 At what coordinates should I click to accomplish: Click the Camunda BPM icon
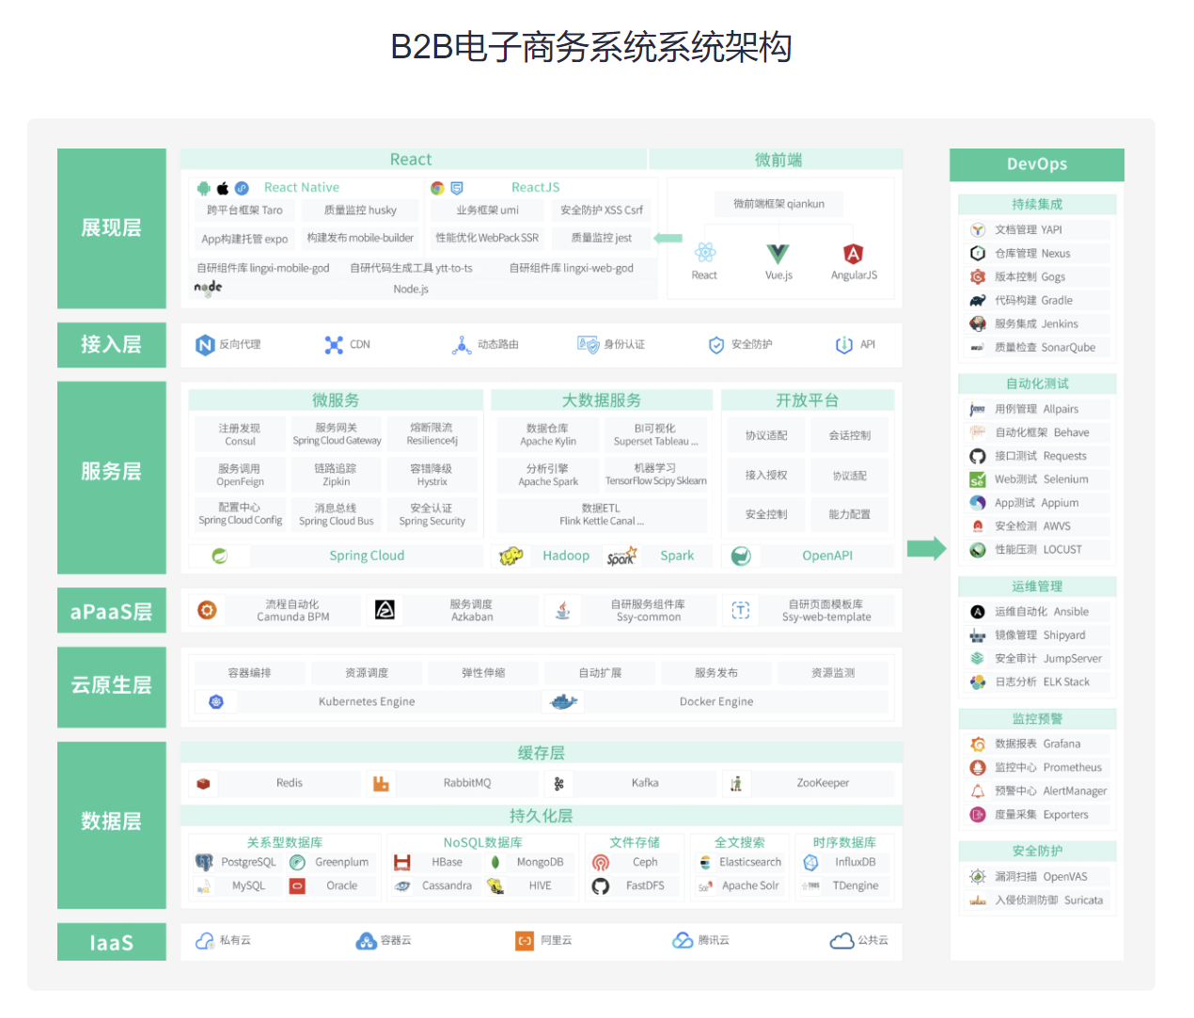(207, 610)
